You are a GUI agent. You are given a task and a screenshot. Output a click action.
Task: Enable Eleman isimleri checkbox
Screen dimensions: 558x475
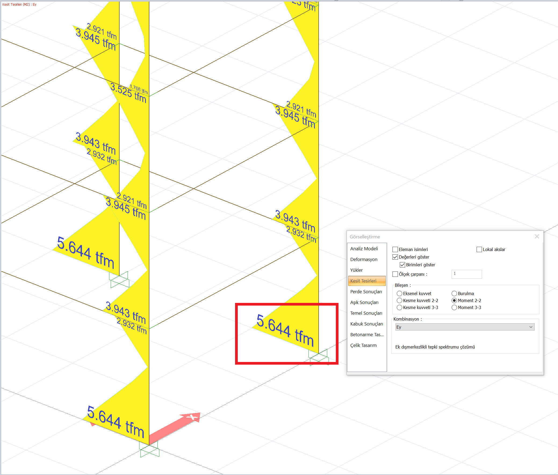(395, 249)
